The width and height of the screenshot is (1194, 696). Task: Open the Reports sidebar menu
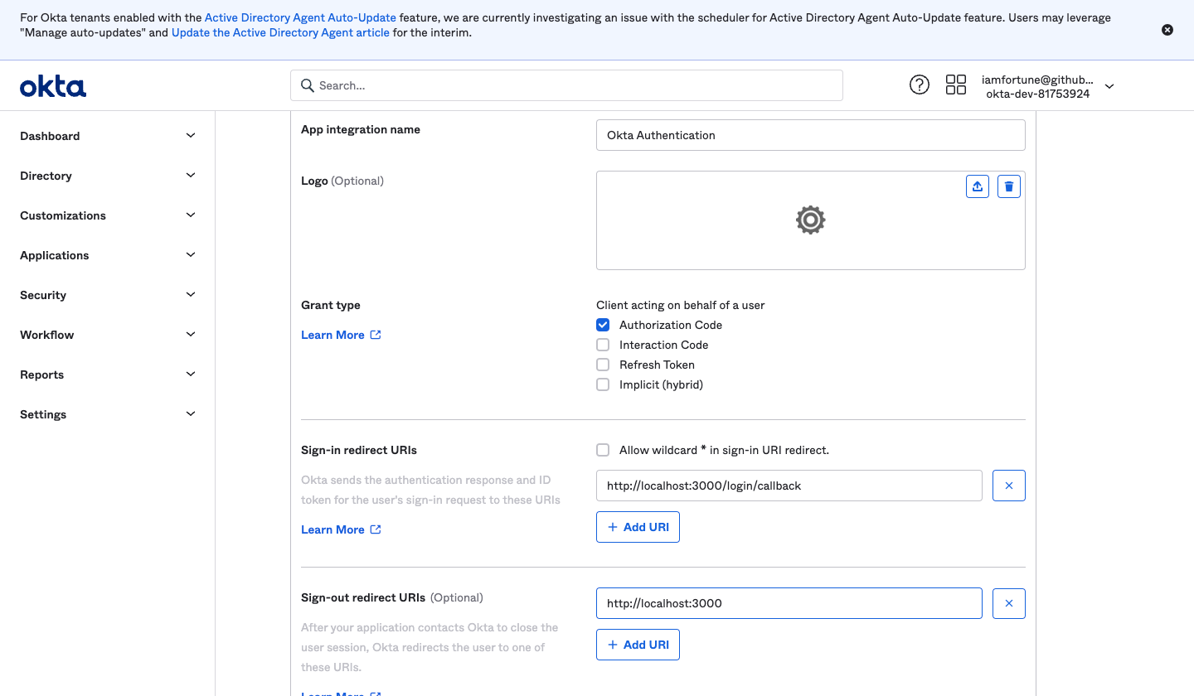(x=108, y=375)
